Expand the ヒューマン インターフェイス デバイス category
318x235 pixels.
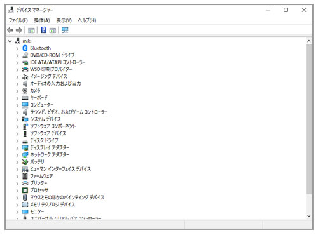coord(17,170)
